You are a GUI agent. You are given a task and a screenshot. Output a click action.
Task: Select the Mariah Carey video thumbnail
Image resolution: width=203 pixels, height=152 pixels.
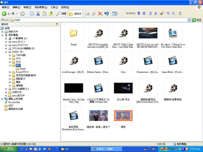74,88
